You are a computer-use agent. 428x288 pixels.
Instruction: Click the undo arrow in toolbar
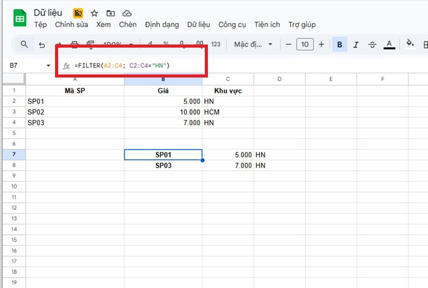[42, 45]
